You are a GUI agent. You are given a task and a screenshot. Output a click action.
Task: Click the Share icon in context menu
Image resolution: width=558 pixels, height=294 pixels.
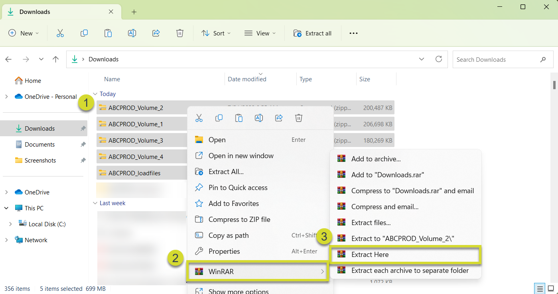point(279,118)
